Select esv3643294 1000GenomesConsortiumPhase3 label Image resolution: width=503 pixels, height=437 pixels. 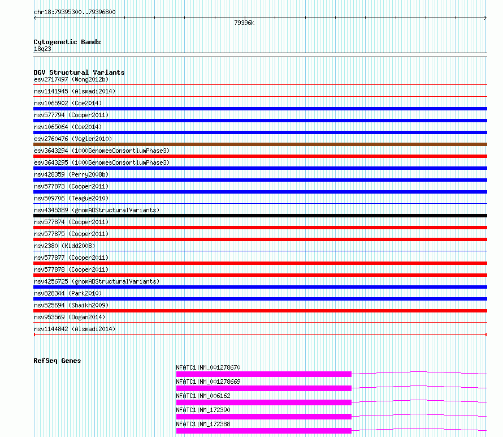pyautogui.click(x=102, y=151)
